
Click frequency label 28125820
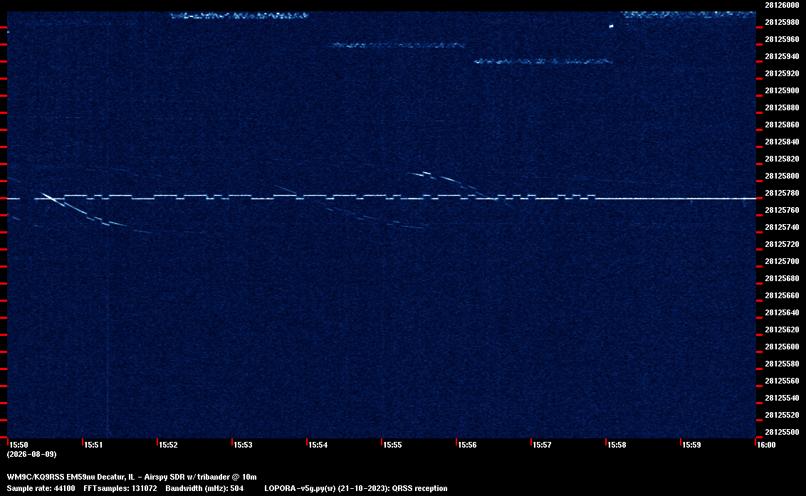tap(782, 159)
